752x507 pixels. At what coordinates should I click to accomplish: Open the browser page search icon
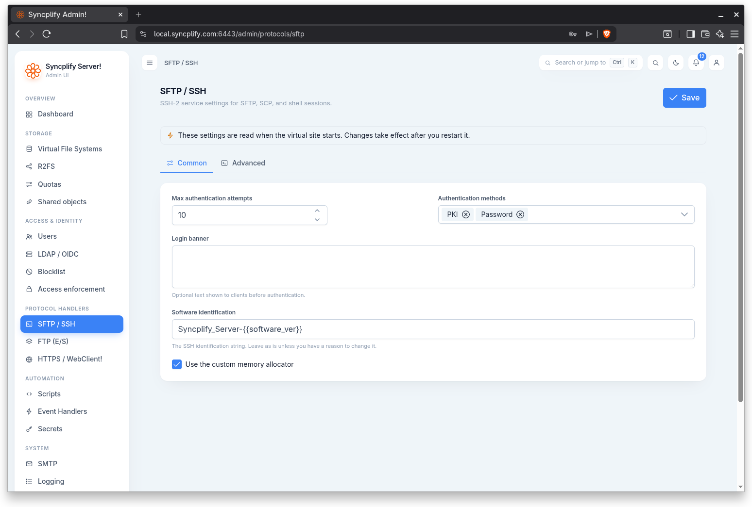tap(667, 34)
